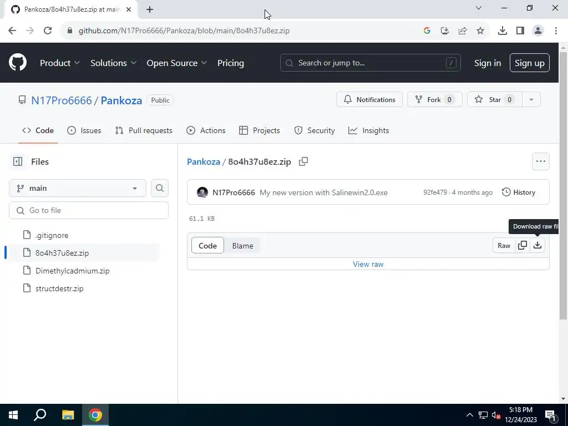
Task: Open the notification center icon
Action: click(550, 415)
